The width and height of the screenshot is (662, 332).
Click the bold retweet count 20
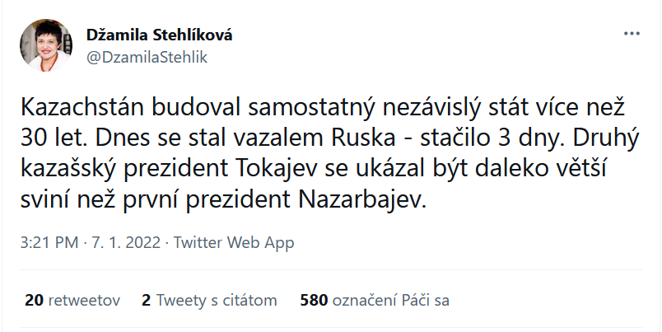tap(34, 301)
